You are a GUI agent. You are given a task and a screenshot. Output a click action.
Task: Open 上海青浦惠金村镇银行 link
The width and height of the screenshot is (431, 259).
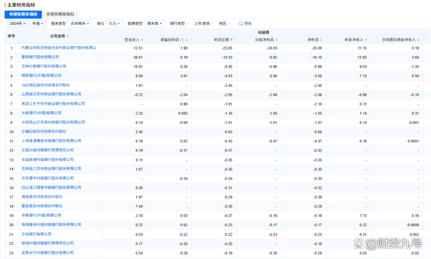[52, 141]
